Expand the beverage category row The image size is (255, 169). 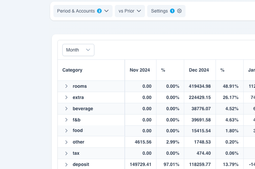(x=66, y=108)
